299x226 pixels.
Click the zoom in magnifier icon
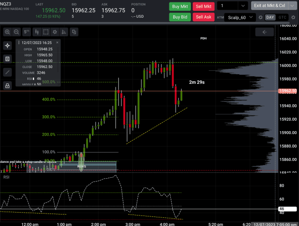(x=8, y=32)
